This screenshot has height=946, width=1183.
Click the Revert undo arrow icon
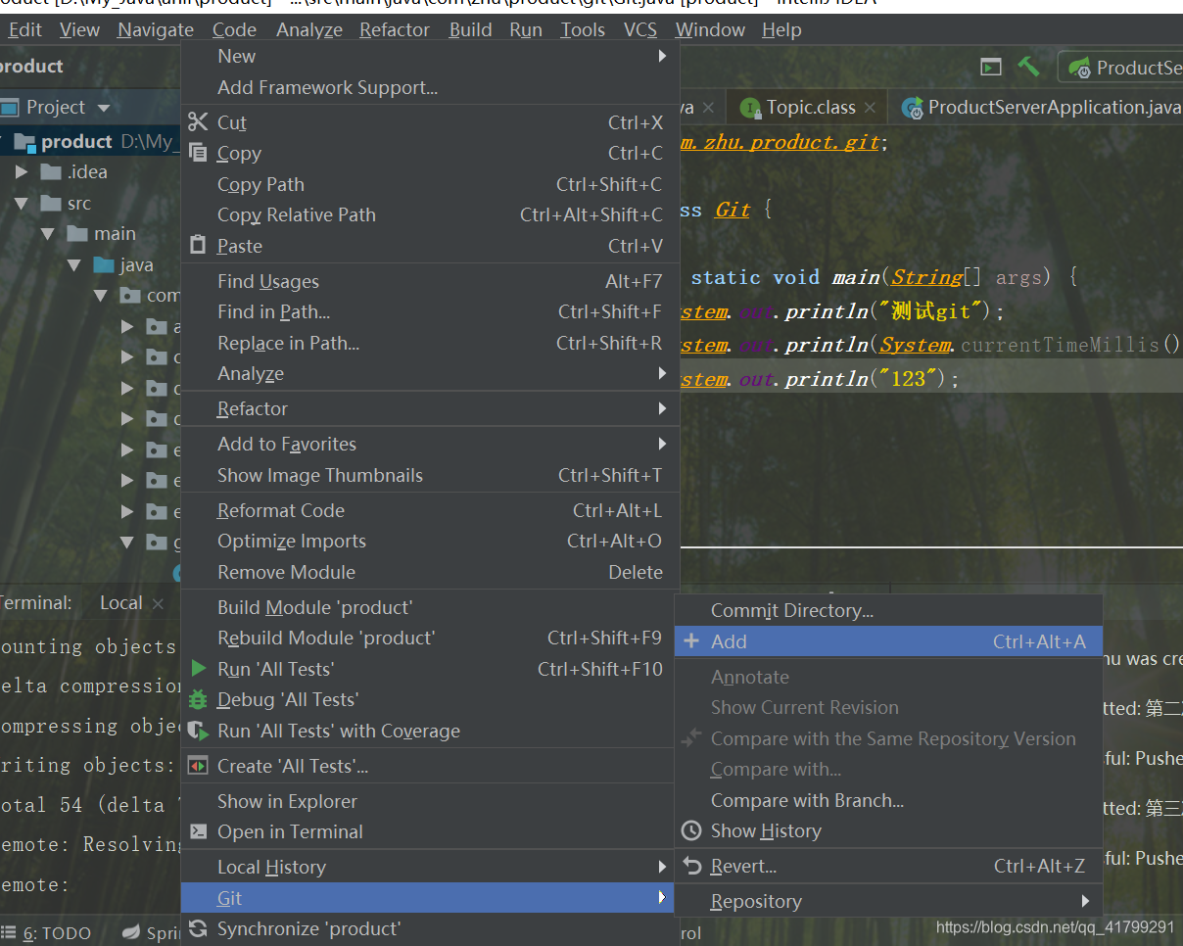tap(692, 866)
